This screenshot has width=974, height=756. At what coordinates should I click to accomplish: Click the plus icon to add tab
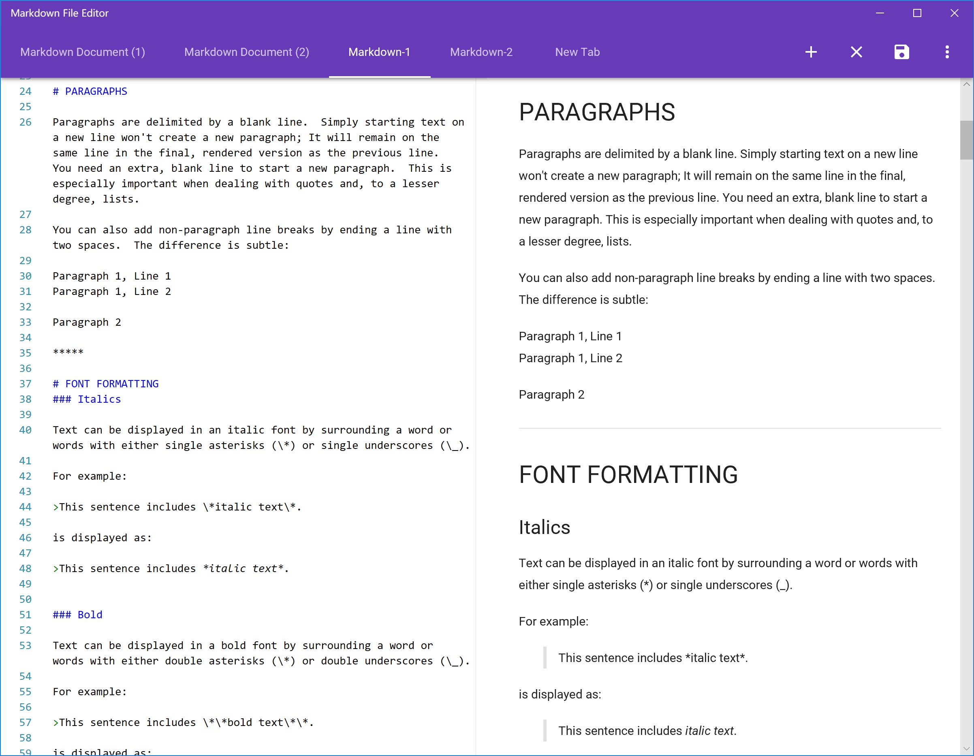click(810, 52)
